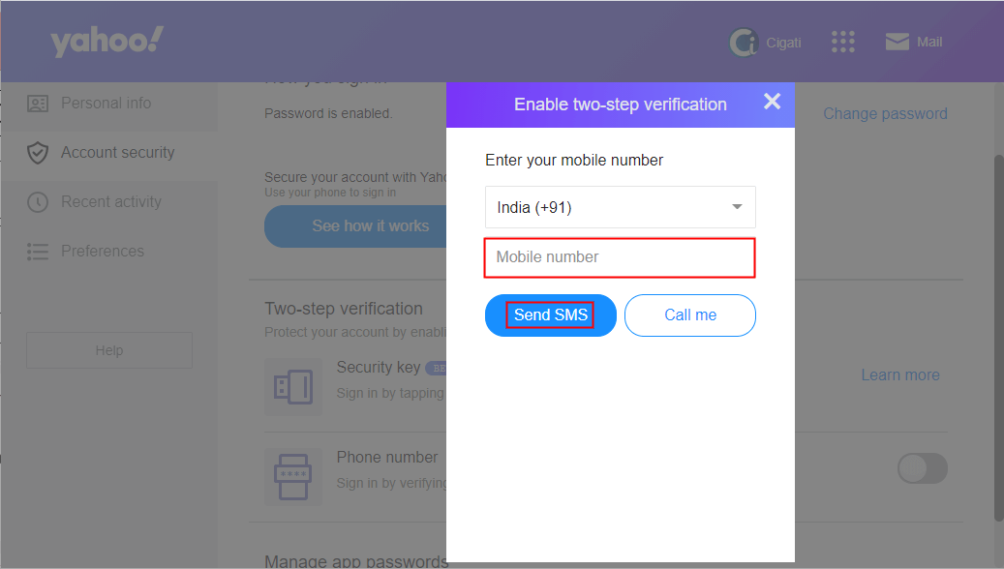Image resolution: width=1004 pixels, height=569 pixels.
Task: Click Learn more about security keys
Action: point(899,374)
